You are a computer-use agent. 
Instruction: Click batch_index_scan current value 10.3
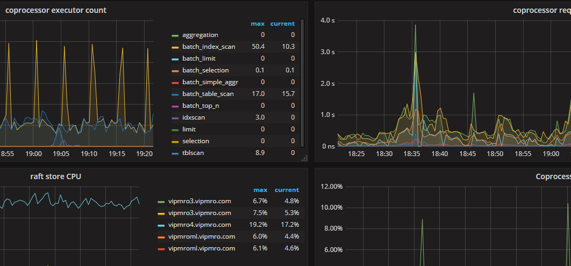tap(288, 47)
